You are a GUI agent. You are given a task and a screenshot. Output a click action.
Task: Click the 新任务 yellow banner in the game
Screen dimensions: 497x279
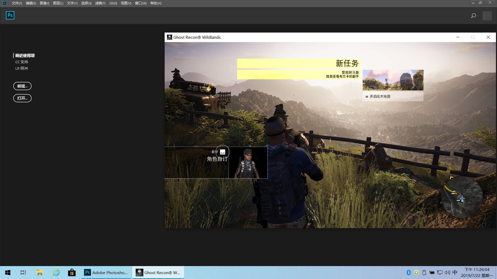(299, 64)
